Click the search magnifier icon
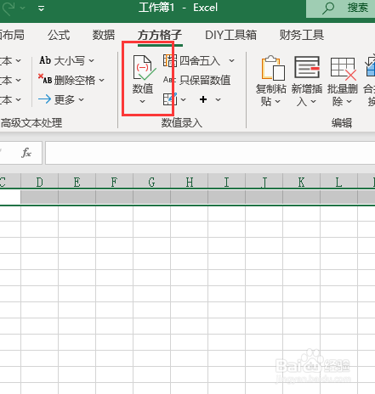Viewport: 375px width, 394px height. [328, 8]
